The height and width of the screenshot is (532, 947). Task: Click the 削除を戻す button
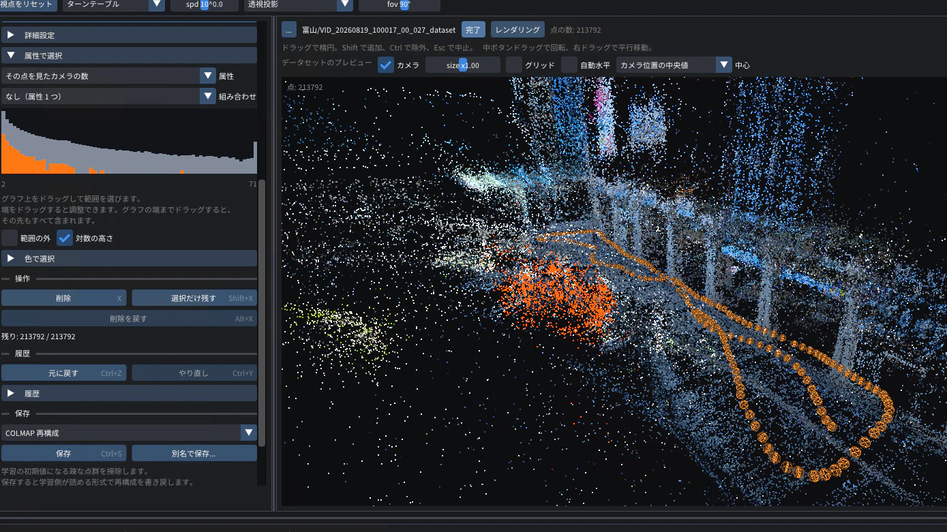click(129, 318)
